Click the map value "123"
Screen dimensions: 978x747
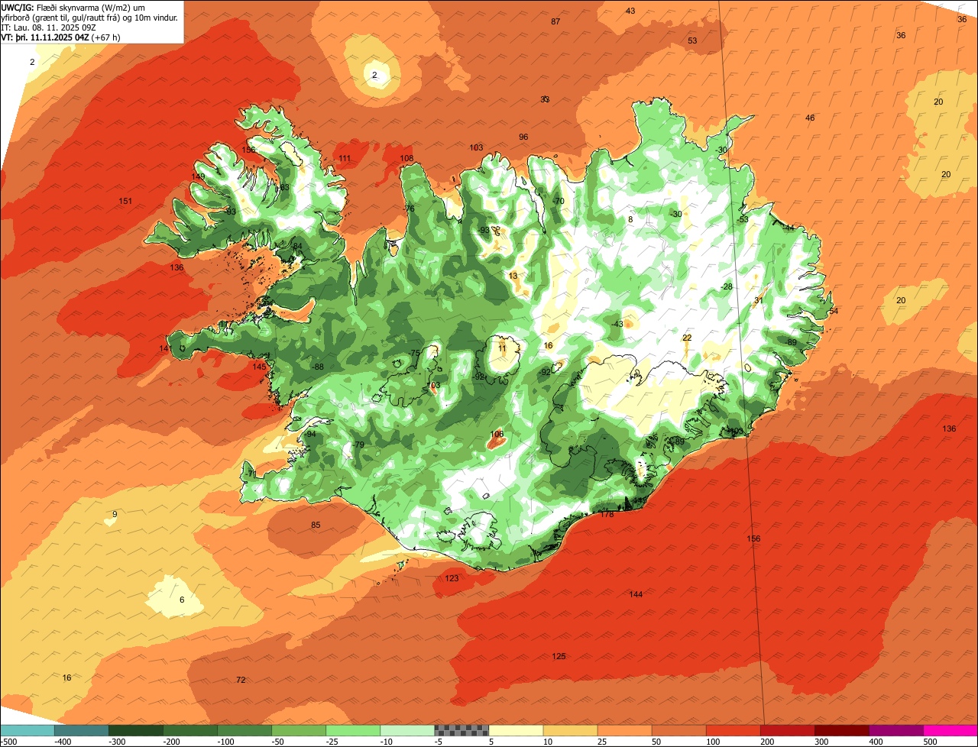point(452,578)
